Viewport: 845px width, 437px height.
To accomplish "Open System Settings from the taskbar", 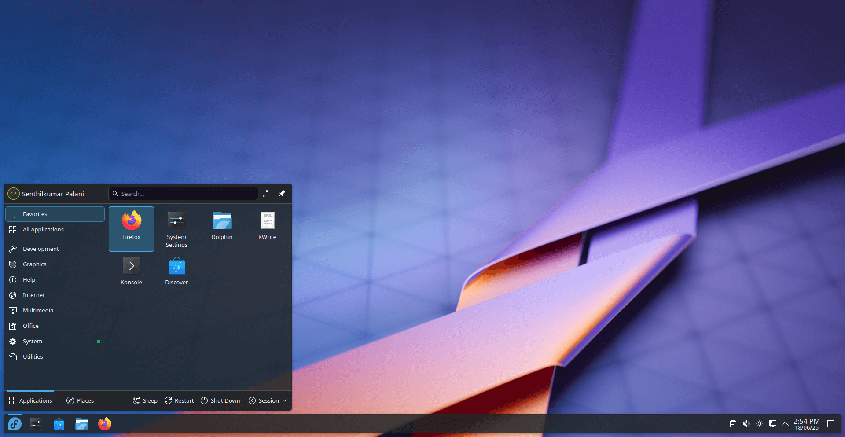I will (x=36, y=424).
